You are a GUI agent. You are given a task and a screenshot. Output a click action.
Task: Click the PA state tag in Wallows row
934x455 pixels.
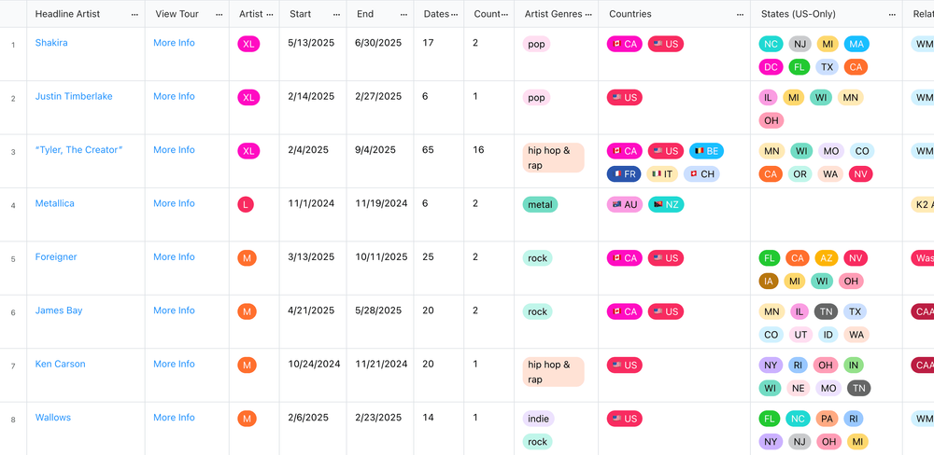pyautogui.click(x=827, y=419)
